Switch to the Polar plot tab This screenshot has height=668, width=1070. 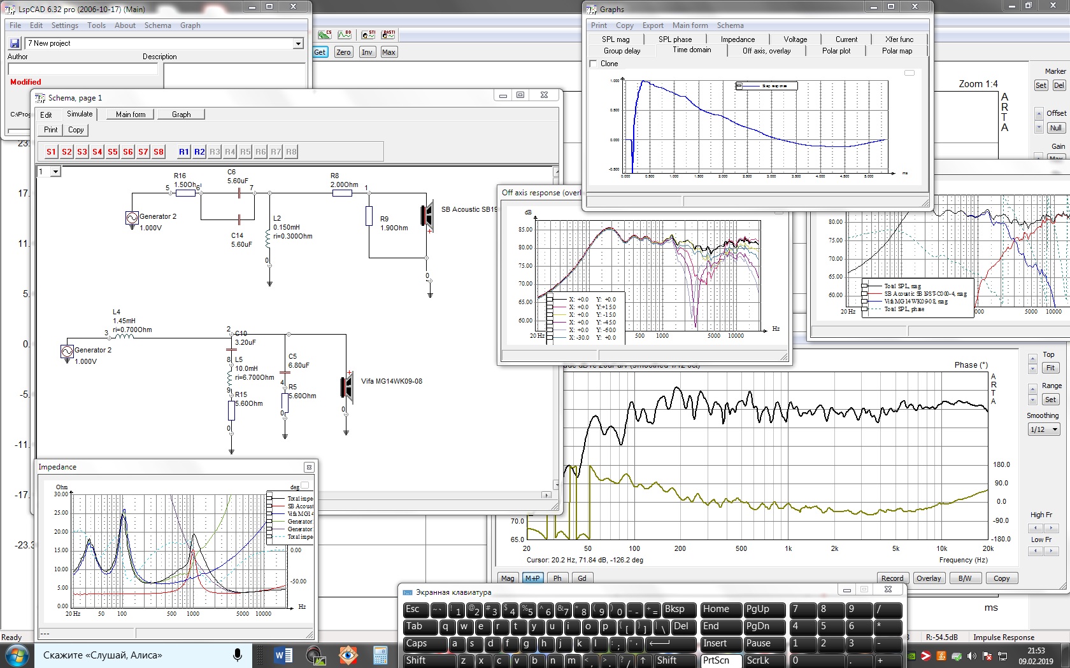tap(836, 51)
